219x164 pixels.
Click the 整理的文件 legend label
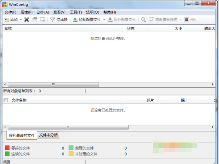pyautogui.click(x=84, y=148)
